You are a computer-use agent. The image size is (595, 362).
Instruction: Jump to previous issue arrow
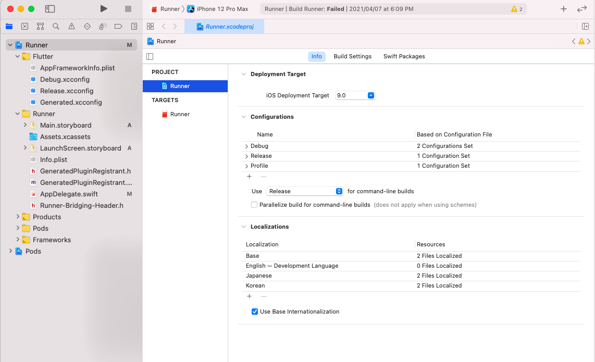click(574, 41)
